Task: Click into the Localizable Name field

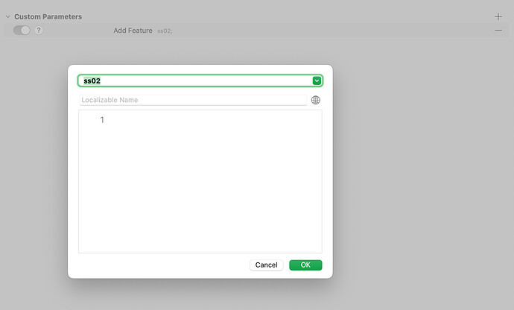Action: (193, 100)
